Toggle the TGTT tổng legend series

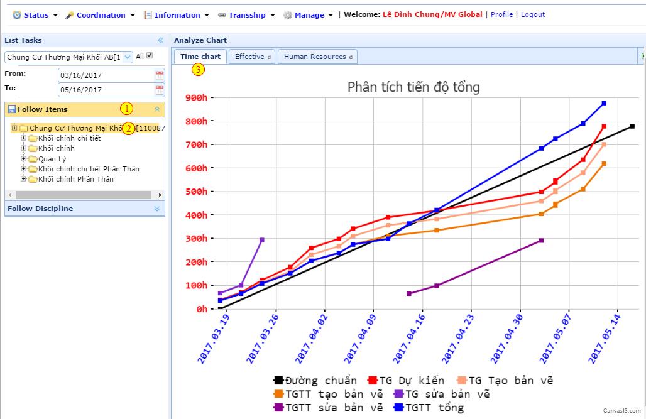429,408
